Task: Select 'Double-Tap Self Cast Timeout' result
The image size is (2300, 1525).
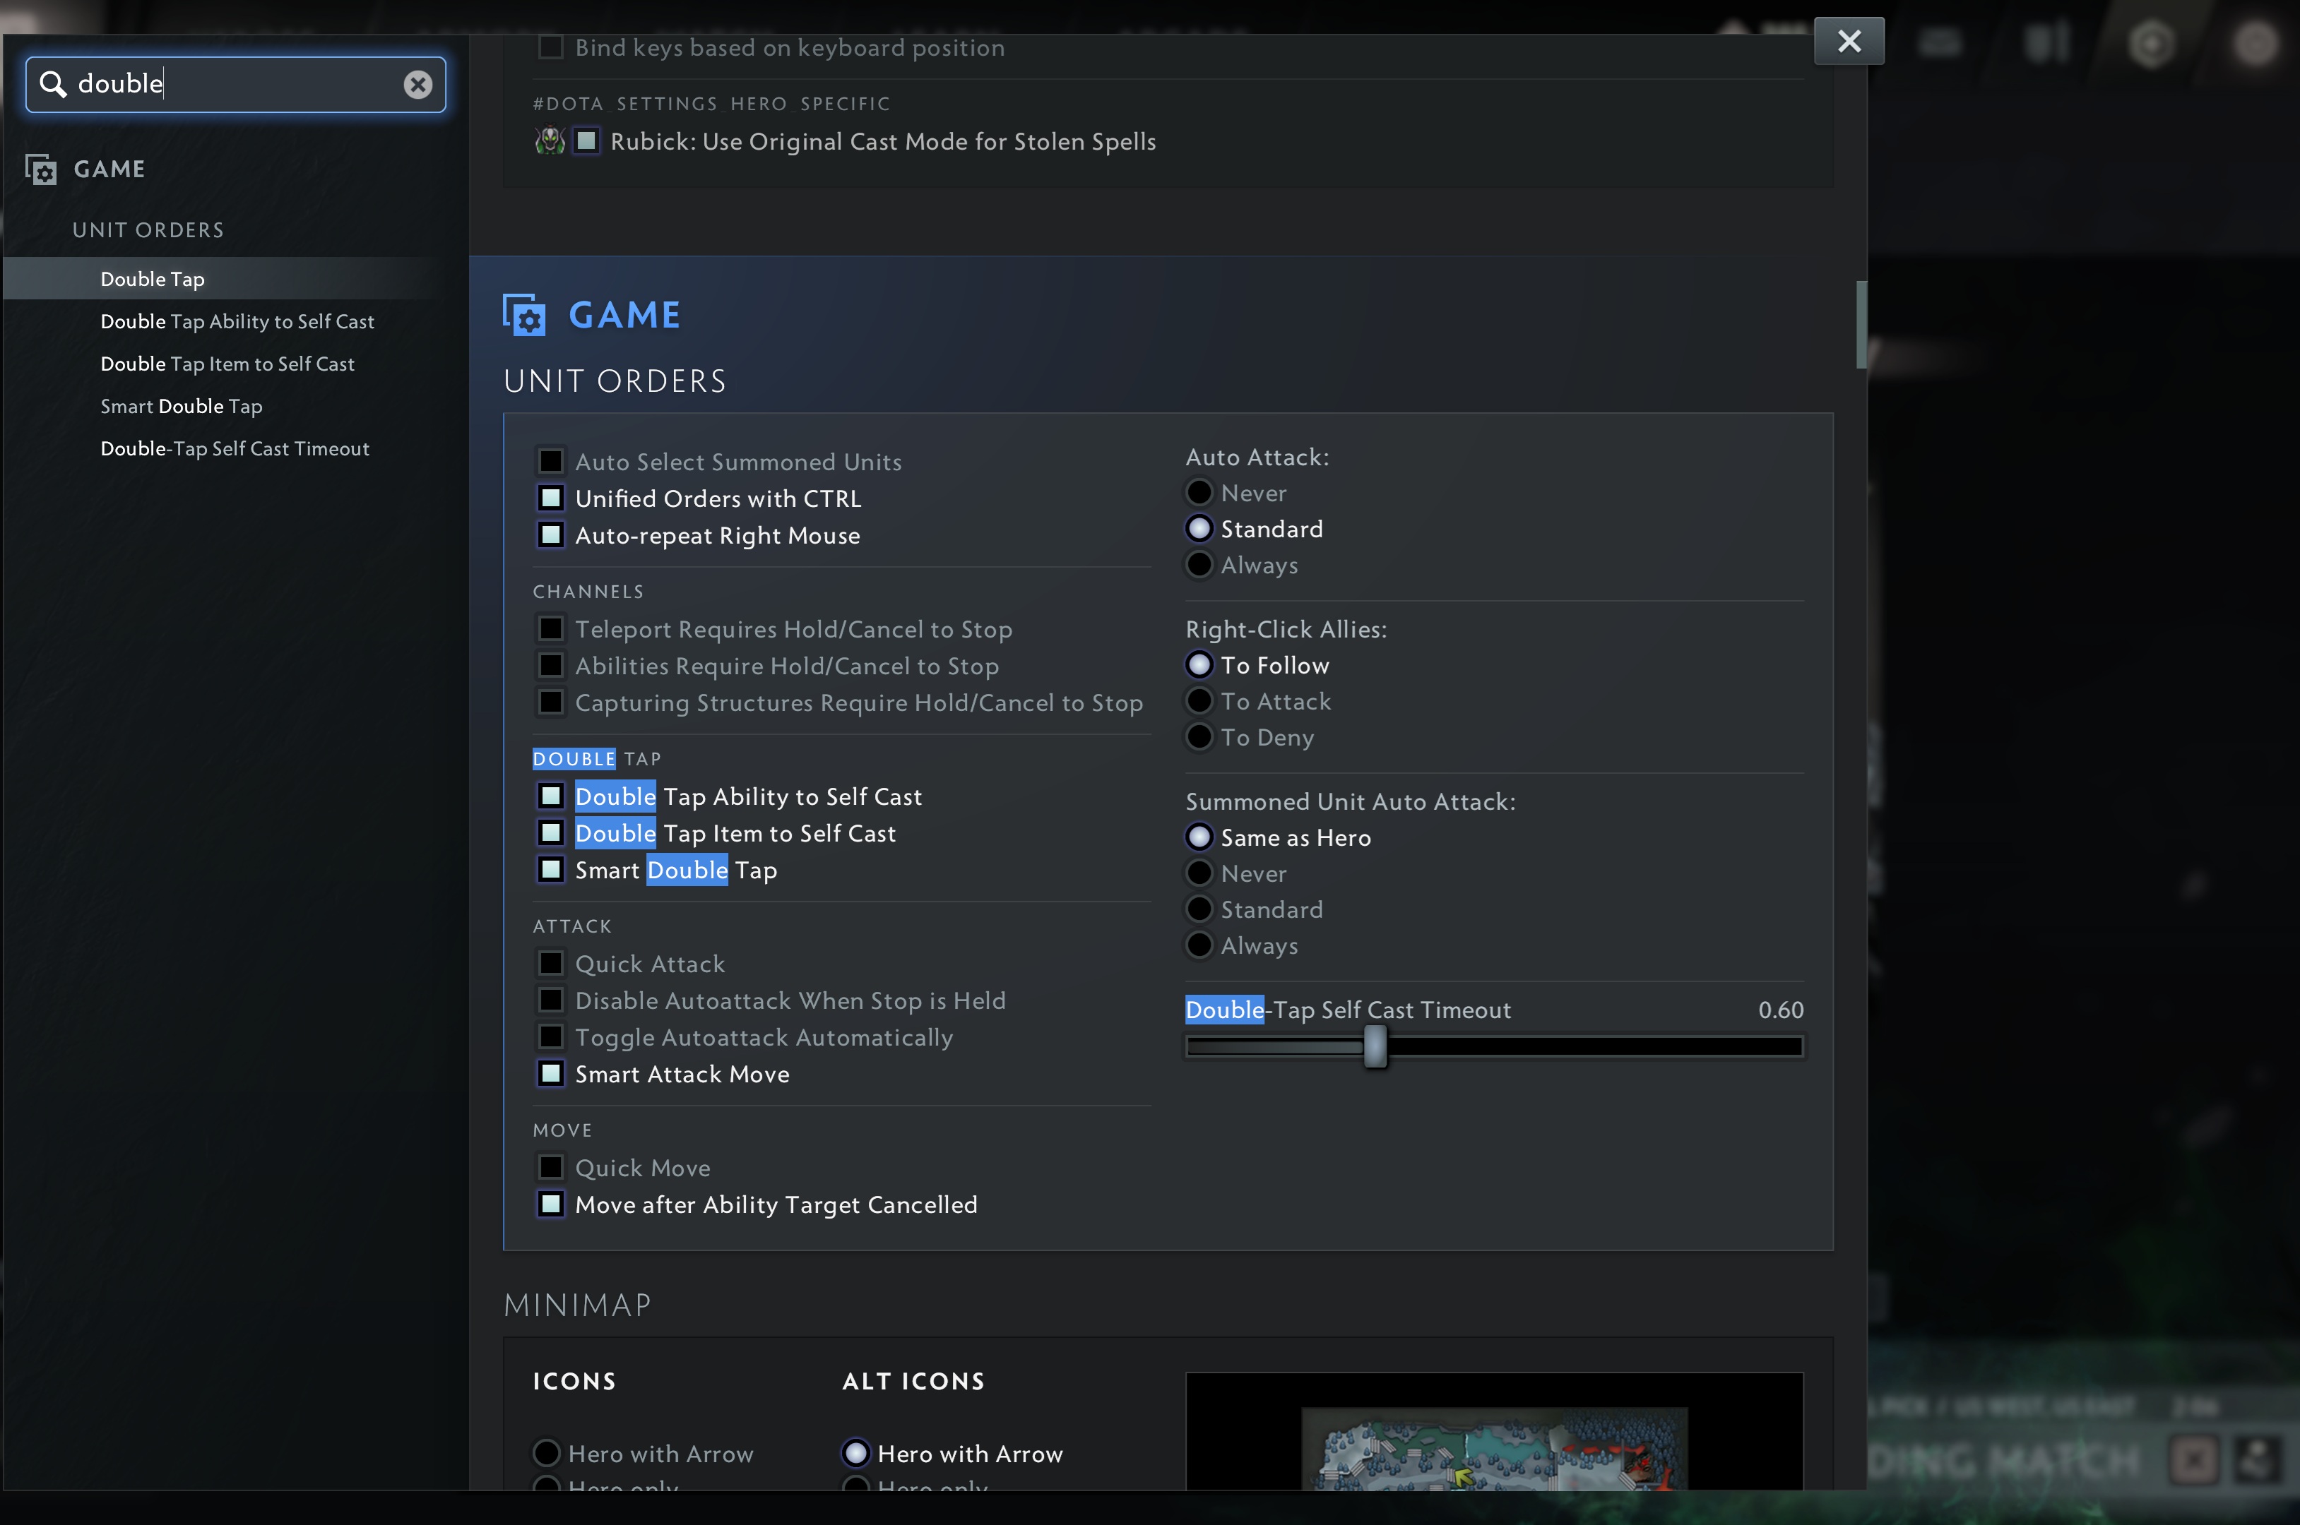Action: point(235,448)
